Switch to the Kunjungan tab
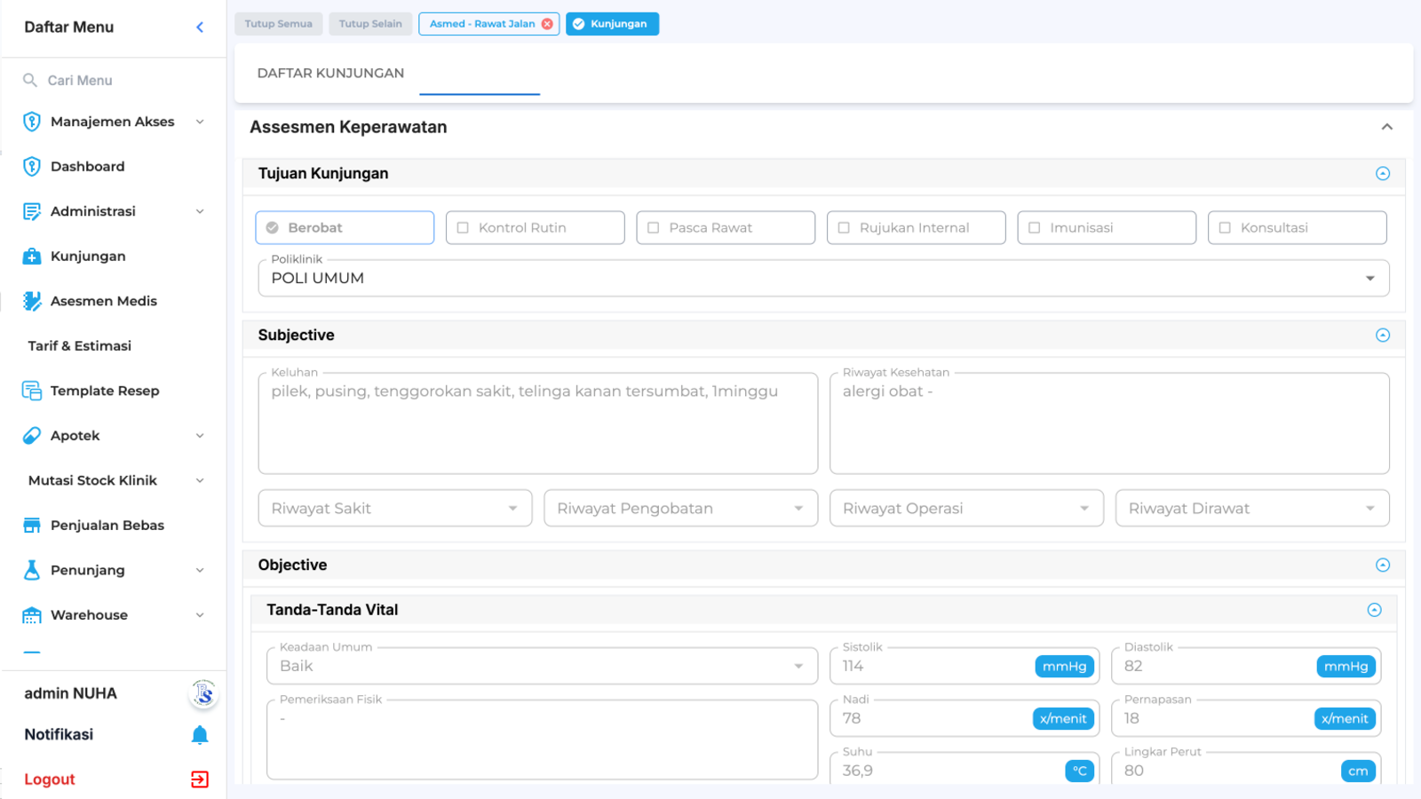Screen dimensions: 1421x799 (612, 24)
